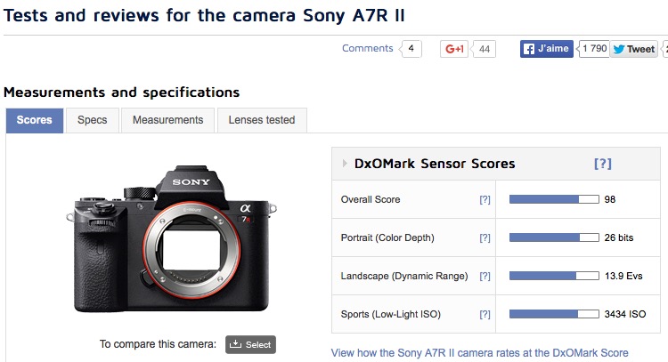This screenshot has width=668, height=362.
Task: Open Sports (Low-Light ISO) help link
Action: point(485,314)
